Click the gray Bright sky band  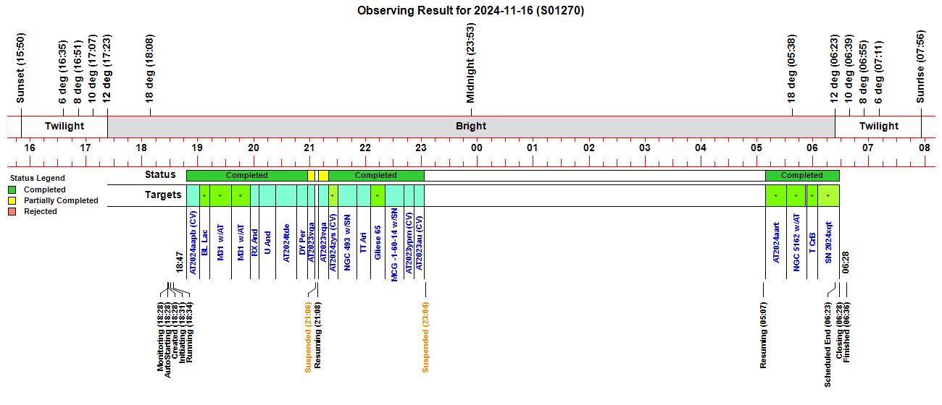(x=471, y=126)
